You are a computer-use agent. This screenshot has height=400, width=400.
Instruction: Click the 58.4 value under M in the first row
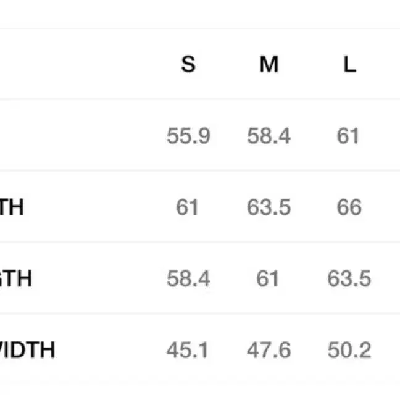coord(269,136)
